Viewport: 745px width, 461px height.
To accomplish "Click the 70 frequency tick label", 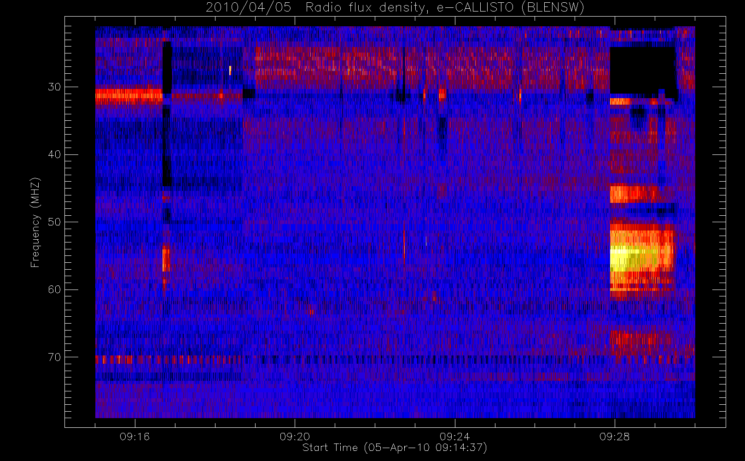I will click(x=54, y=357).
